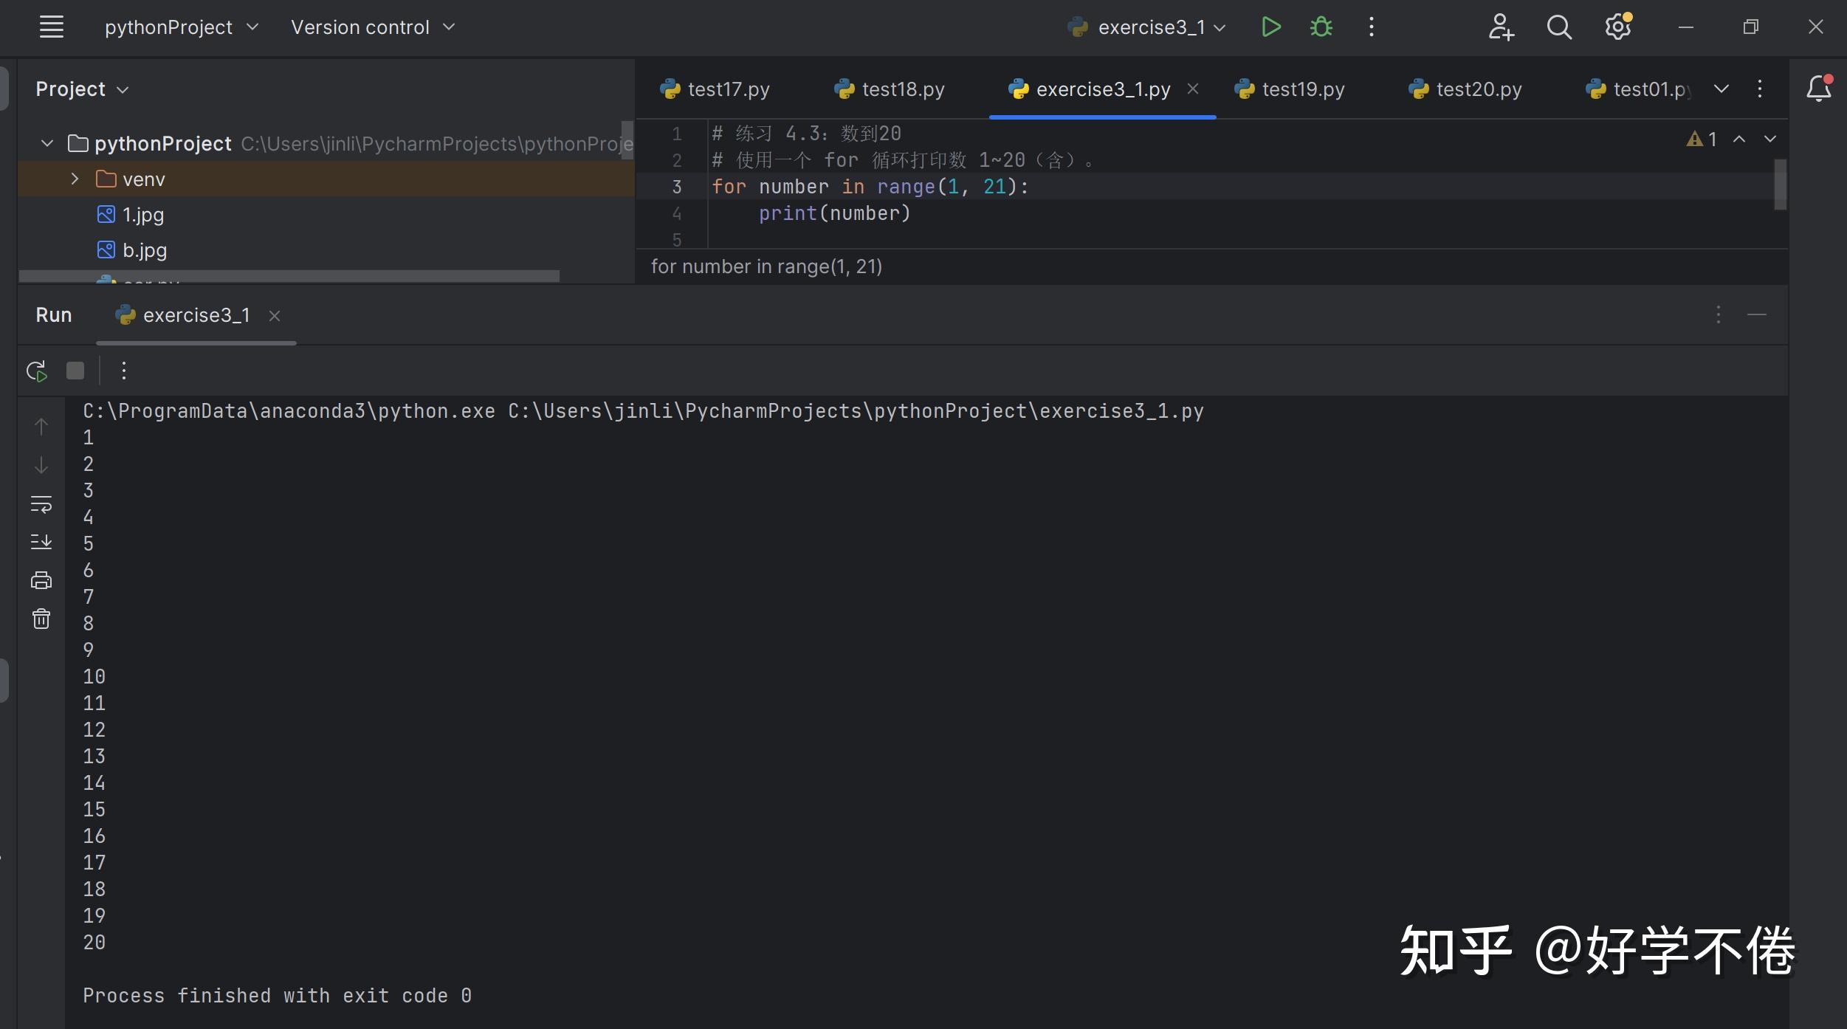Image resolution: width=1847 pixels, height=1029 pixels.
Task: Click the green Run button
Action: click(1270, 27)
